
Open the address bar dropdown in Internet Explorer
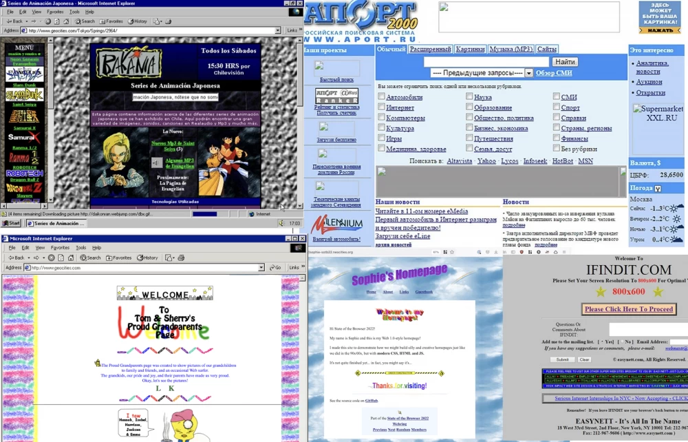pos(278,30)
